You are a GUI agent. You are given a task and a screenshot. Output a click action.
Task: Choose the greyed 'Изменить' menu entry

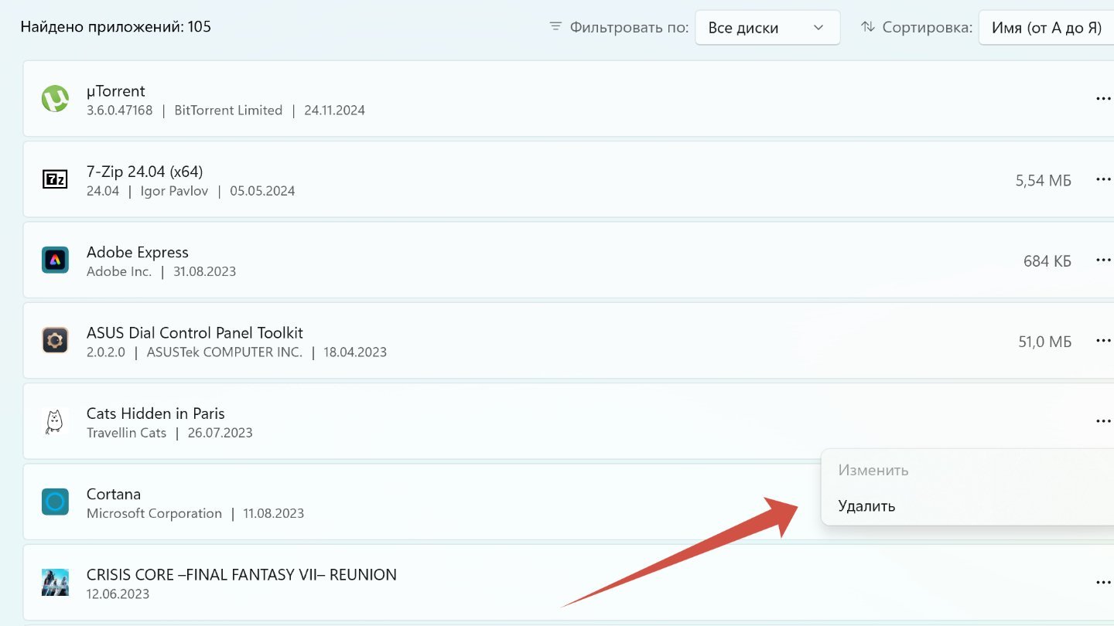(x=873, y=470)
